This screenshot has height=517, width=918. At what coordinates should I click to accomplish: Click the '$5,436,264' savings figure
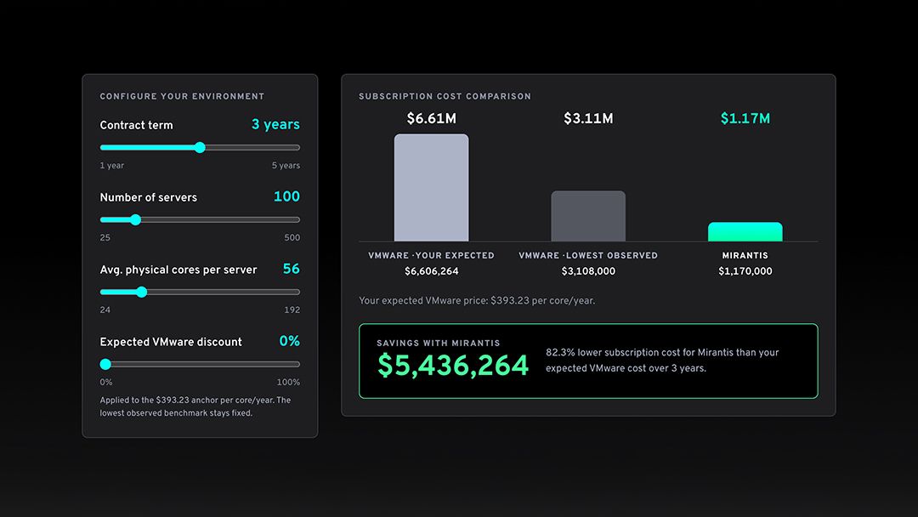coord(452,366)
